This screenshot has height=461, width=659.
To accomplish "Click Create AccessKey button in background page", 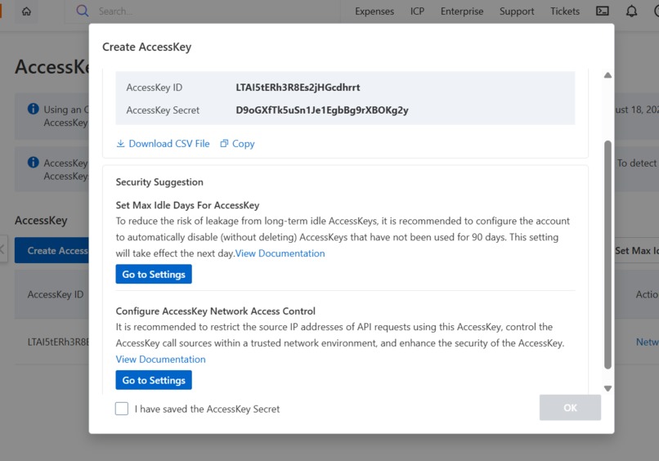I will pos(52,250).
